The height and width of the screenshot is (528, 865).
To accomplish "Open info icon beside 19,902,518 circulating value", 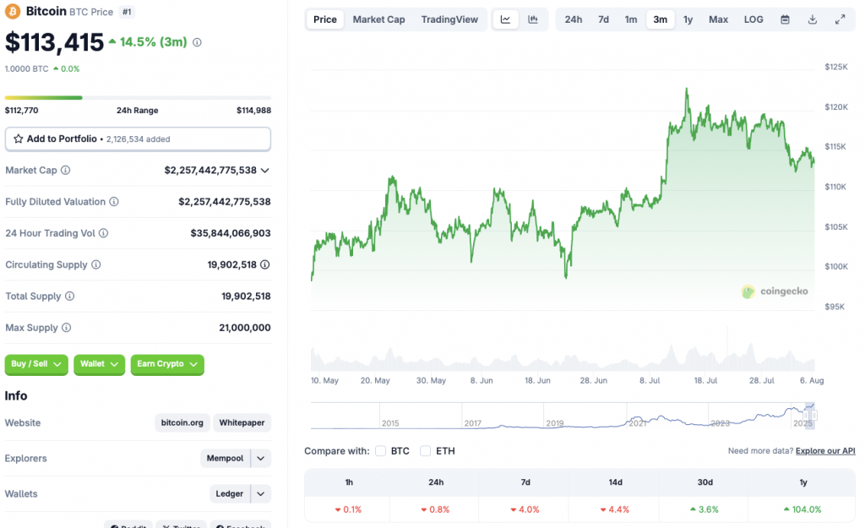I will click(x=264, y=264).
